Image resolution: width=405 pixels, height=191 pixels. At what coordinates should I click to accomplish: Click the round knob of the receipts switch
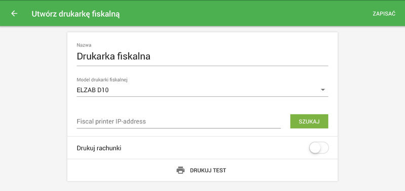pos(315,148)
